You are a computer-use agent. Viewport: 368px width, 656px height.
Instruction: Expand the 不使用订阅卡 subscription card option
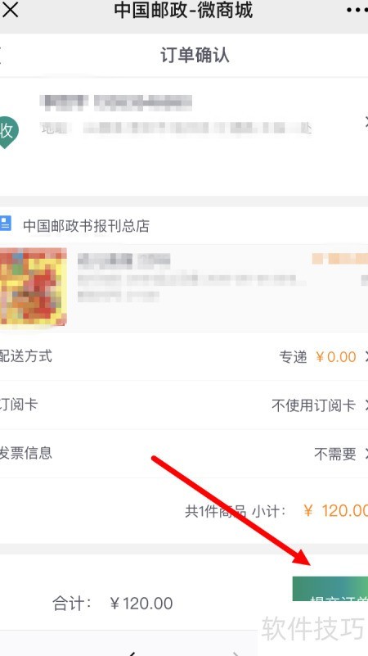(313, 405)
